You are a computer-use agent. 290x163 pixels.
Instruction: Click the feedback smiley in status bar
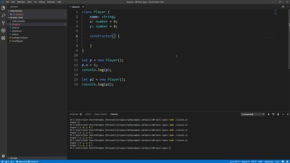283,162
